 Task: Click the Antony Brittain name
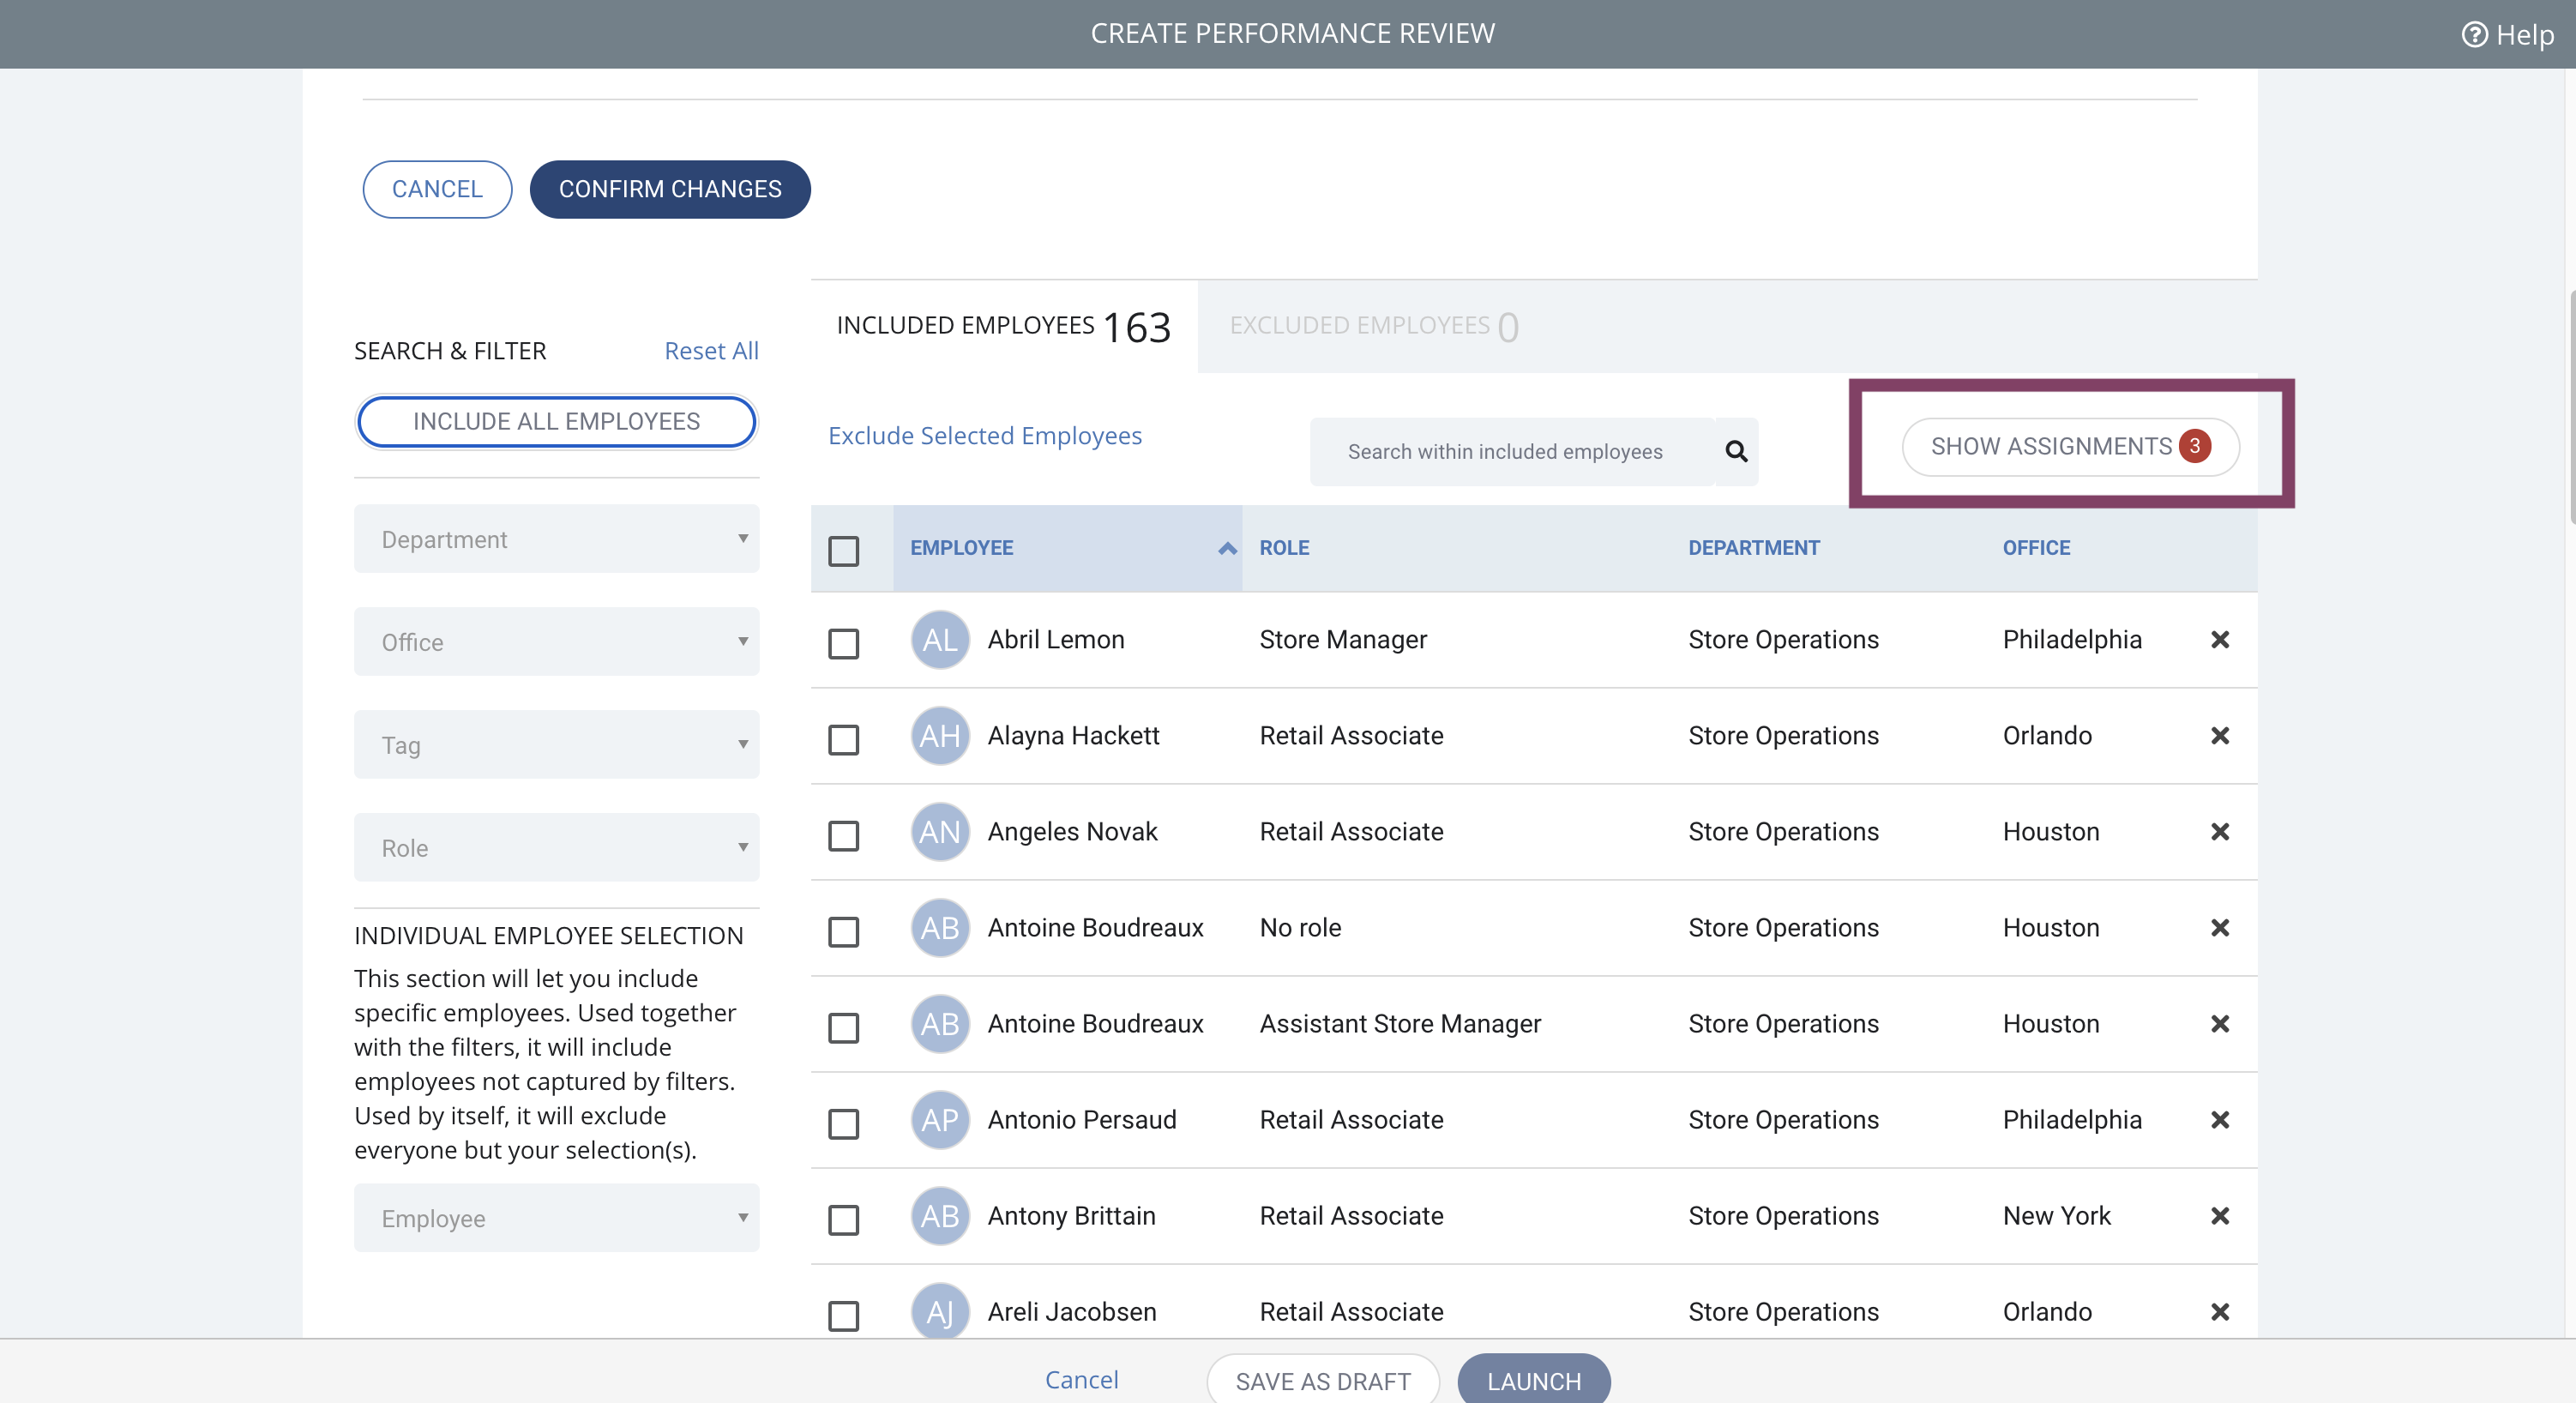(1071, 1216)
